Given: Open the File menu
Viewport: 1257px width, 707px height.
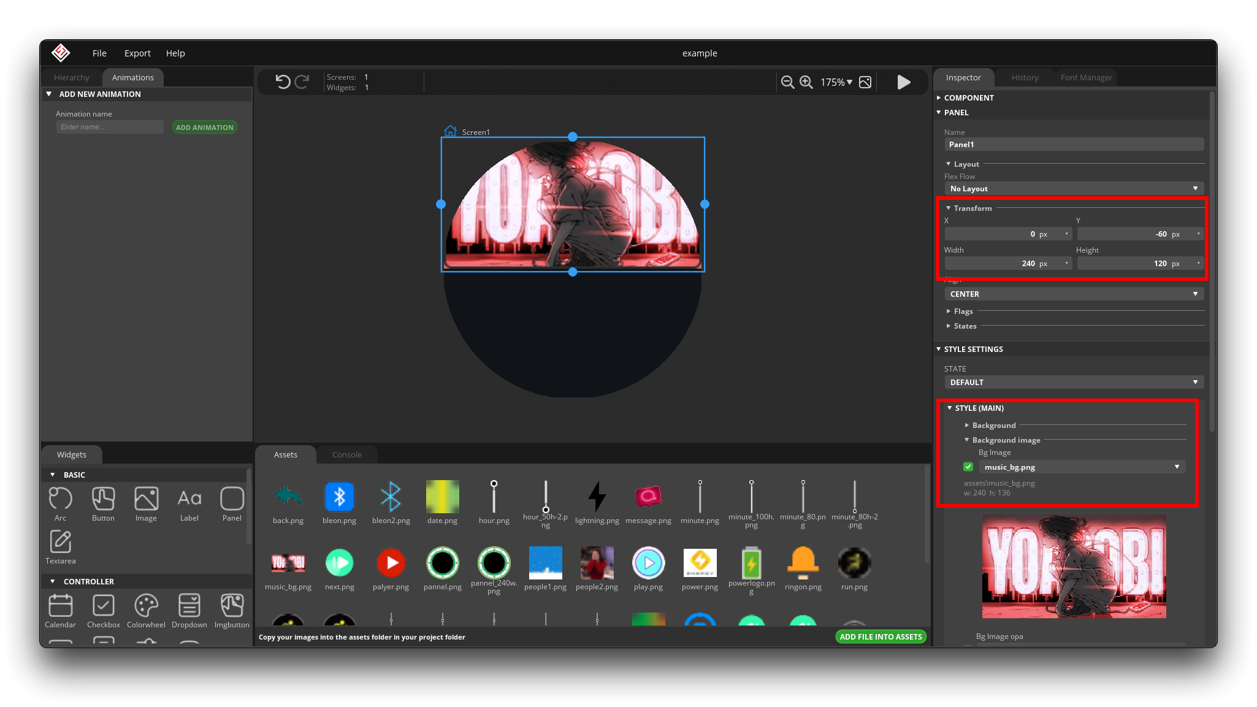Looking at the screenshot, I should (99, 53).
